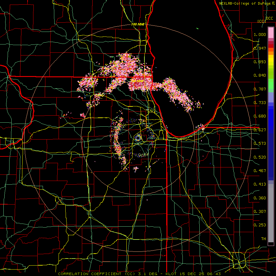Click the [CC] legend heading
276x276 pixels.
[262, 21]
